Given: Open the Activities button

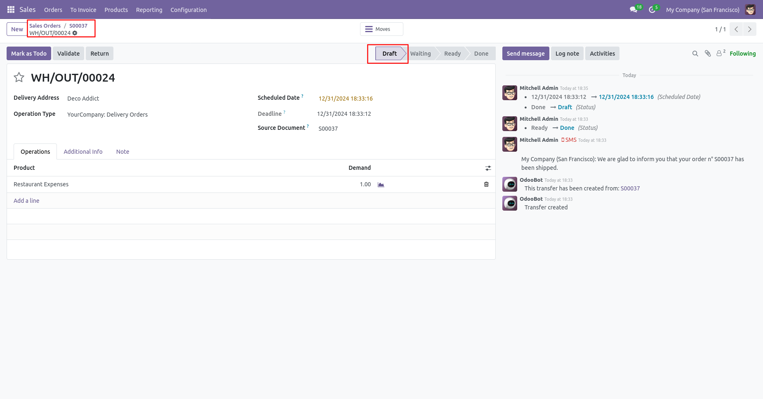Looking at the screenshot, I should click(x=602, y=54).
